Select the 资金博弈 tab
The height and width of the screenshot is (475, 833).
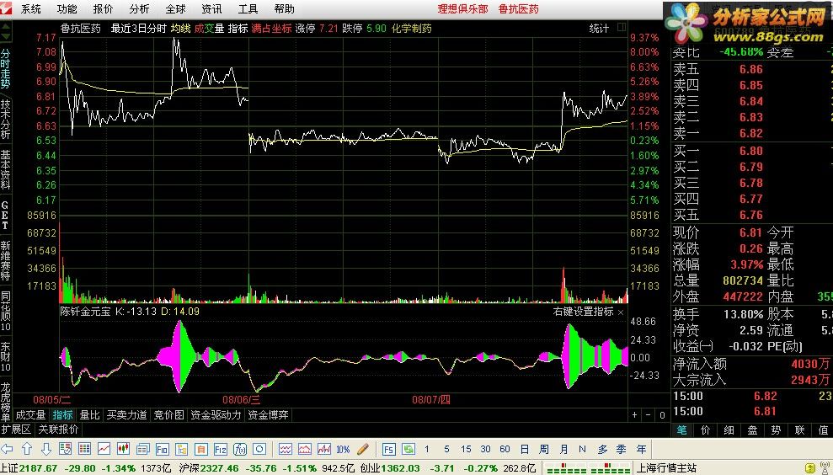click(x=269, y=415)
